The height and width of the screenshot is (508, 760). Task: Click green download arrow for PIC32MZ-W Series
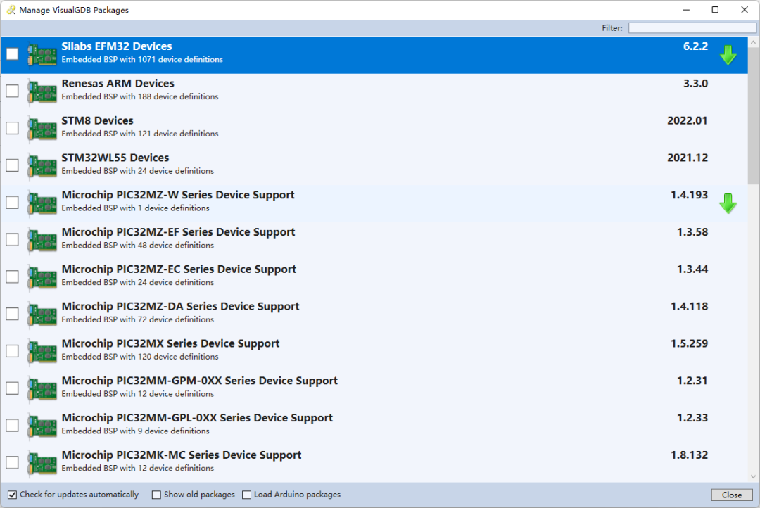pos(728,203)
